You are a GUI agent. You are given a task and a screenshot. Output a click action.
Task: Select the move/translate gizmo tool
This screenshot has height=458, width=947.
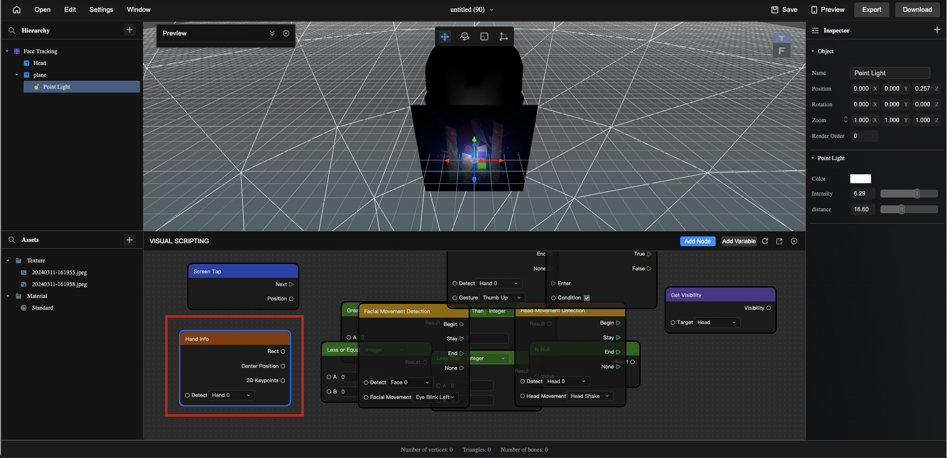[x=445, y=36]
